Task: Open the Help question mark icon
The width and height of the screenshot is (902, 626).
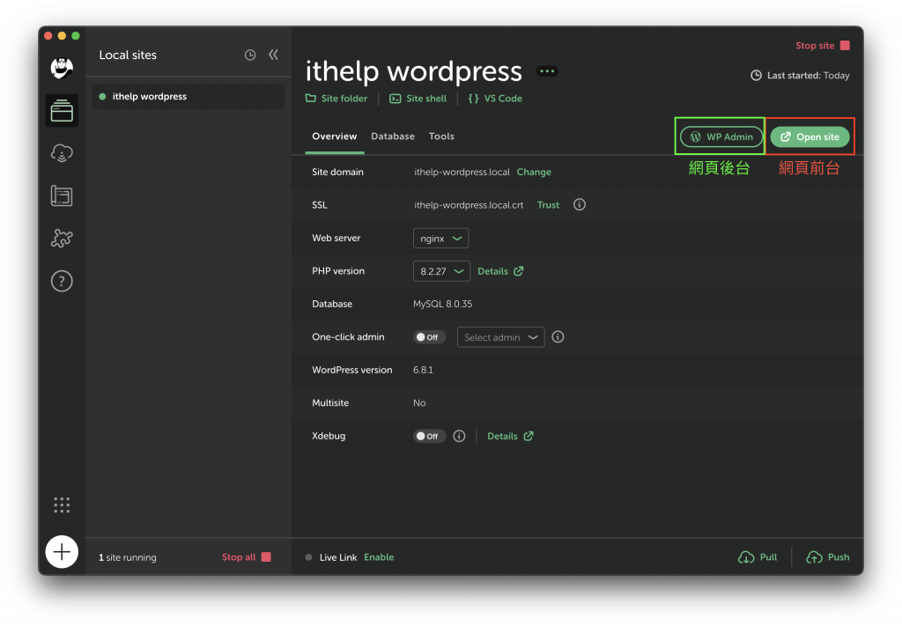Action: 62,281
